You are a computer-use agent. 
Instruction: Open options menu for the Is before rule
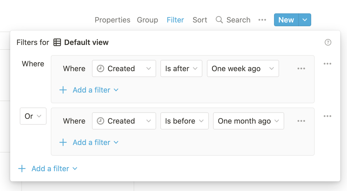301,121
